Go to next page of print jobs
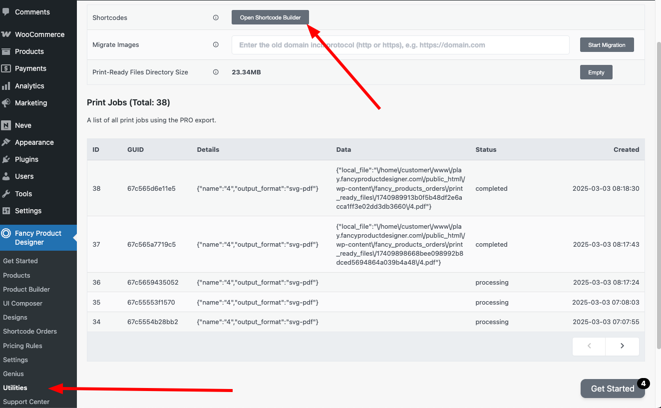The height and width of the screenshot is (408, 661). (x=622, y=346)
